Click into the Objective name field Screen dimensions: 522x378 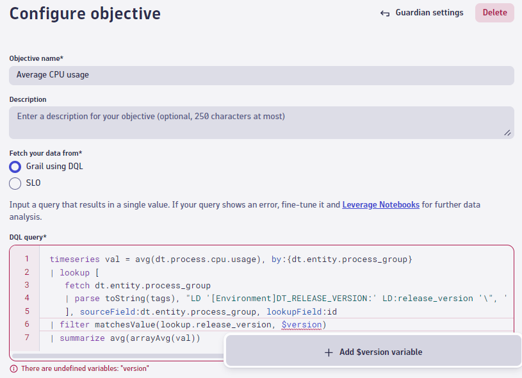coord(261,75)
